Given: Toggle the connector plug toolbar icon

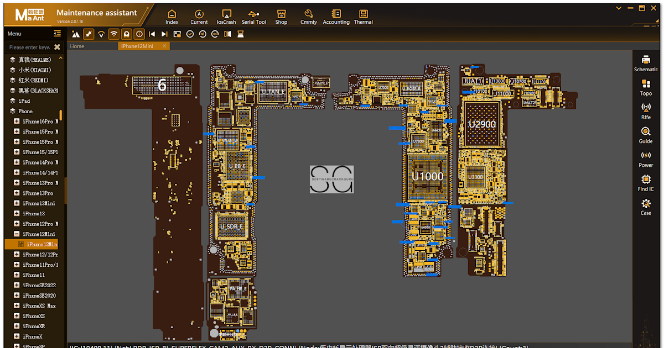Looking at the screenshot, I should point(89,34).
